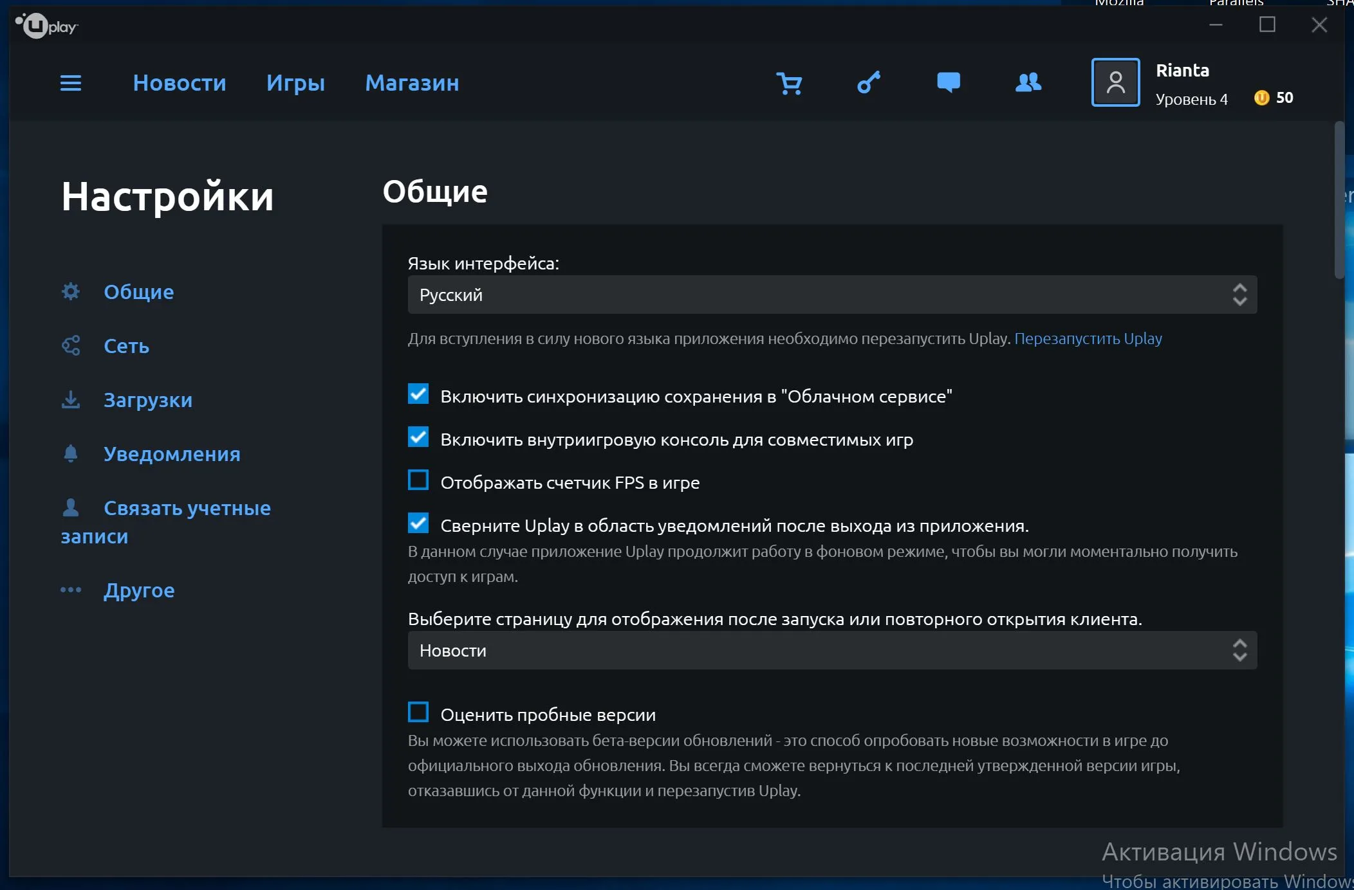Go to the Новости tab in top navigation

(180, 83)
